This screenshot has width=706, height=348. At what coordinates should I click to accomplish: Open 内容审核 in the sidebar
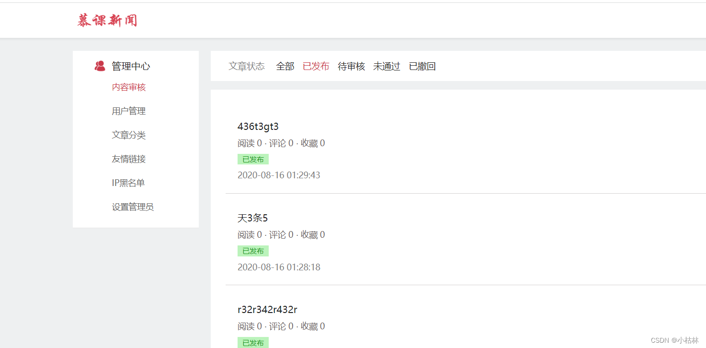(x=128, y=87)
